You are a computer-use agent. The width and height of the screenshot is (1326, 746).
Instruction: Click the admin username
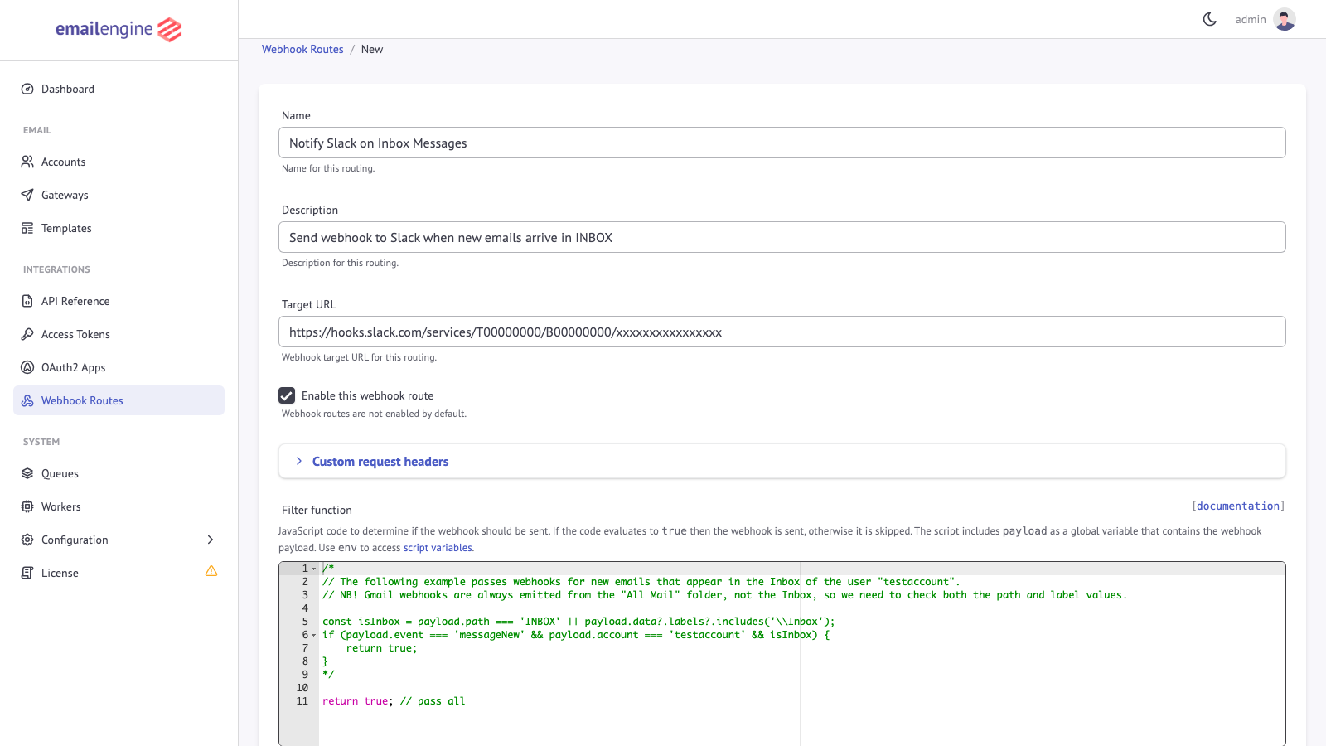click(x=1251, y=19)
